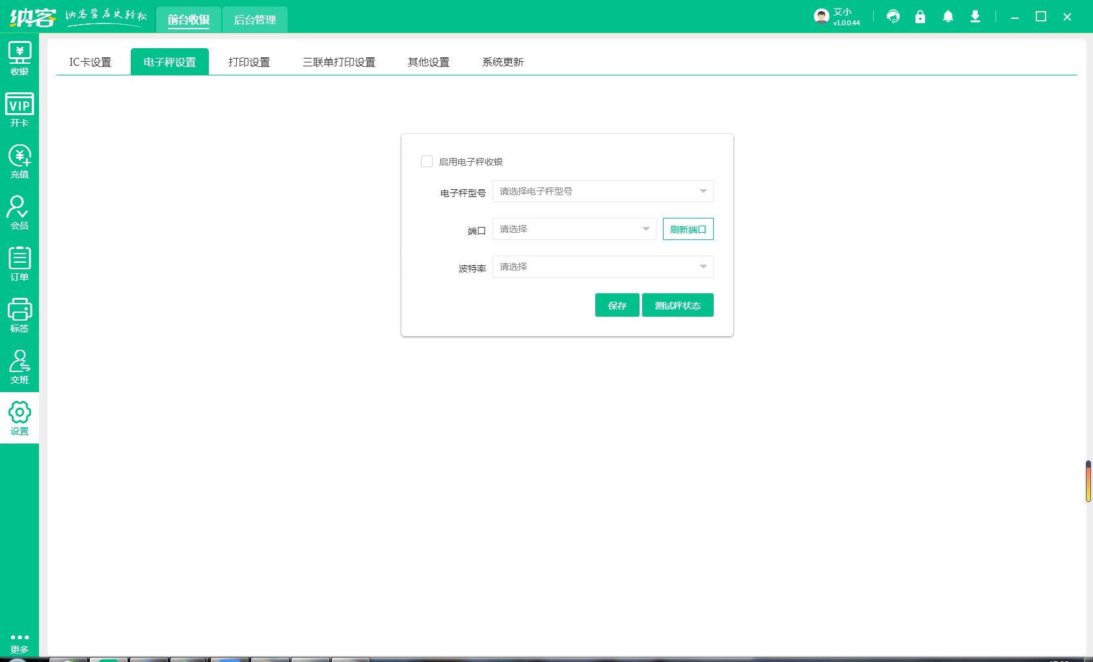The height and width of the screenshot is (662, 1093).
Task: Enable the 启用电子秤收银 checkbox
Action: 427,161
